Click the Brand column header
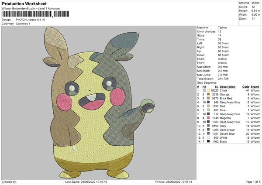The width and height of the screenshot is (262, 185). point(255,87)
